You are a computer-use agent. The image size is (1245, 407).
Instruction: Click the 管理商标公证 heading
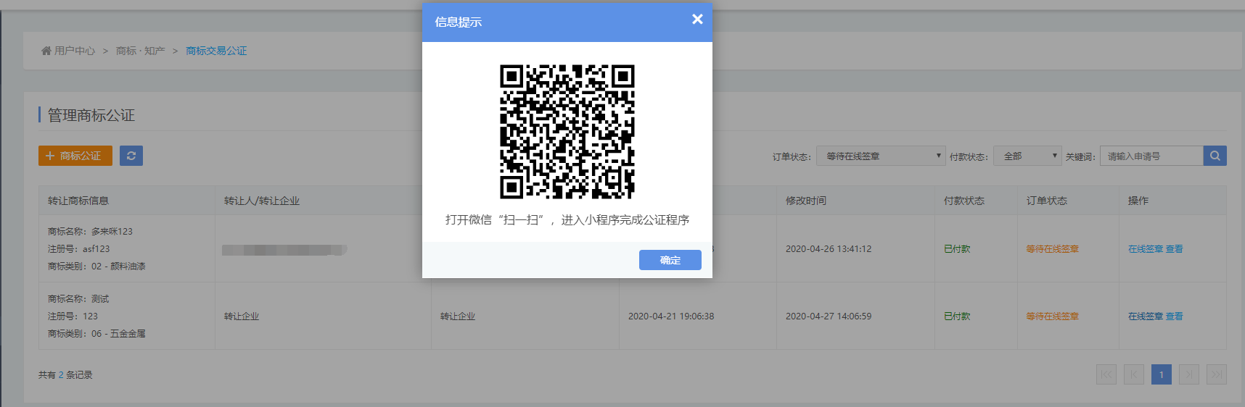(x=91, y=115)
